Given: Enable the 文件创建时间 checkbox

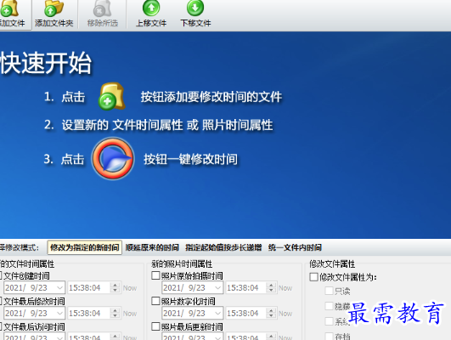Looking at the screenshot, I should pos(1,275).
